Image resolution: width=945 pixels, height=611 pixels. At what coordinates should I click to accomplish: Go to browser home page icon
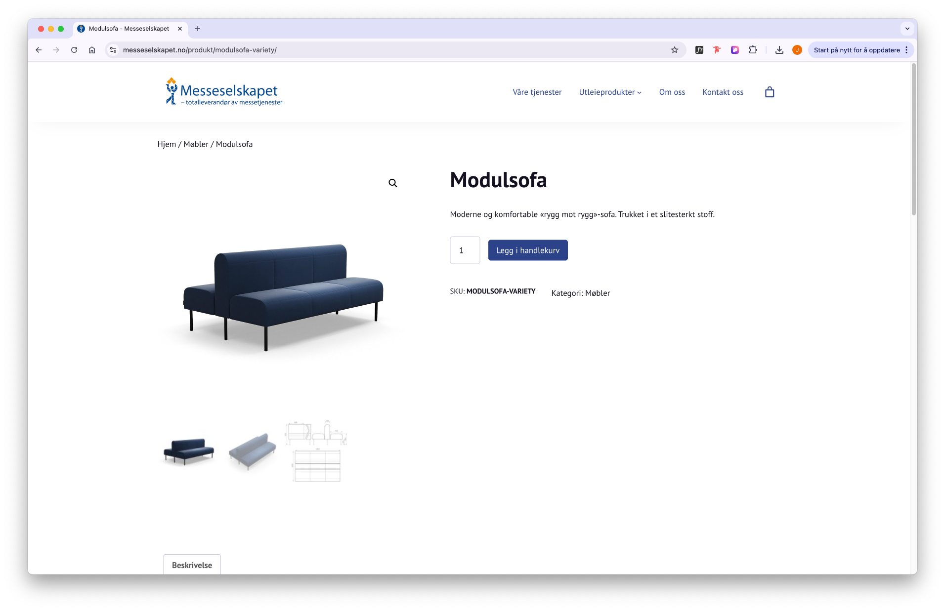point(92,50)
